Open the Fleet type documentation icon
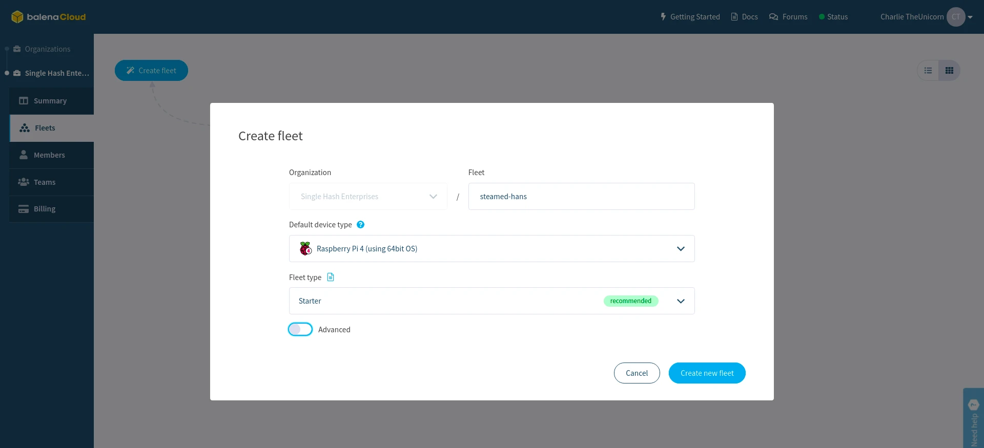 331,277
